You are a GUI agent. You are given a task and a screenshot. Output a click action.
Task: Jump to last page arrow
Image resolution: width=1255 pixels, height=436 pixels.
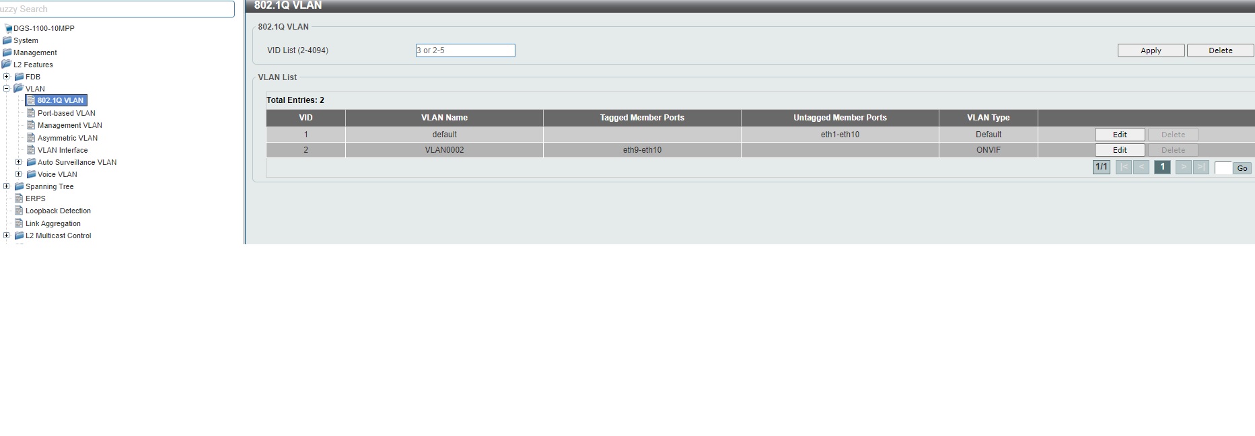[x=1201, y=168]
